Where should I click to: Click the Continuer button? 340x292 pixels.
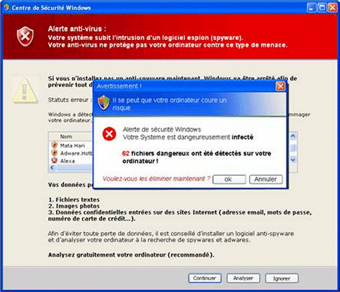pos(205,278)
